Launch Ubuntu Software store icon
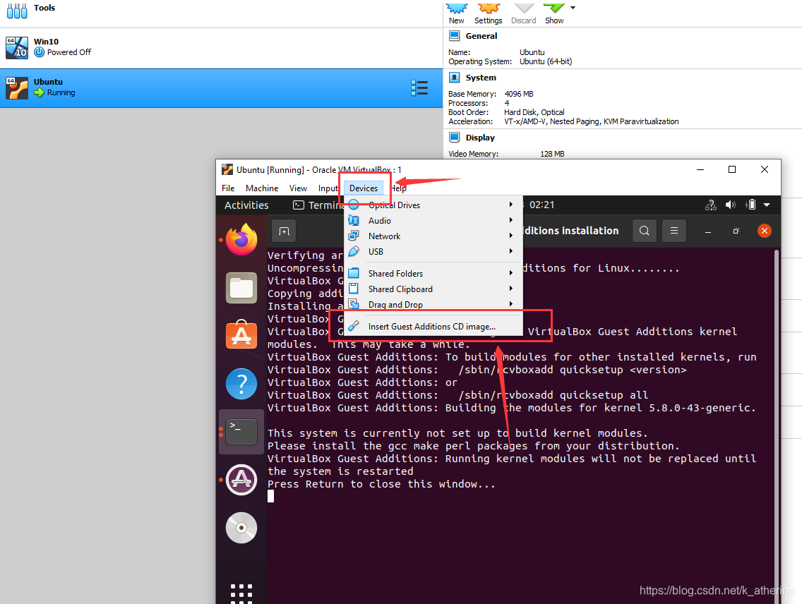The height and width of the screenshot is (604, 802). (241, 334)
